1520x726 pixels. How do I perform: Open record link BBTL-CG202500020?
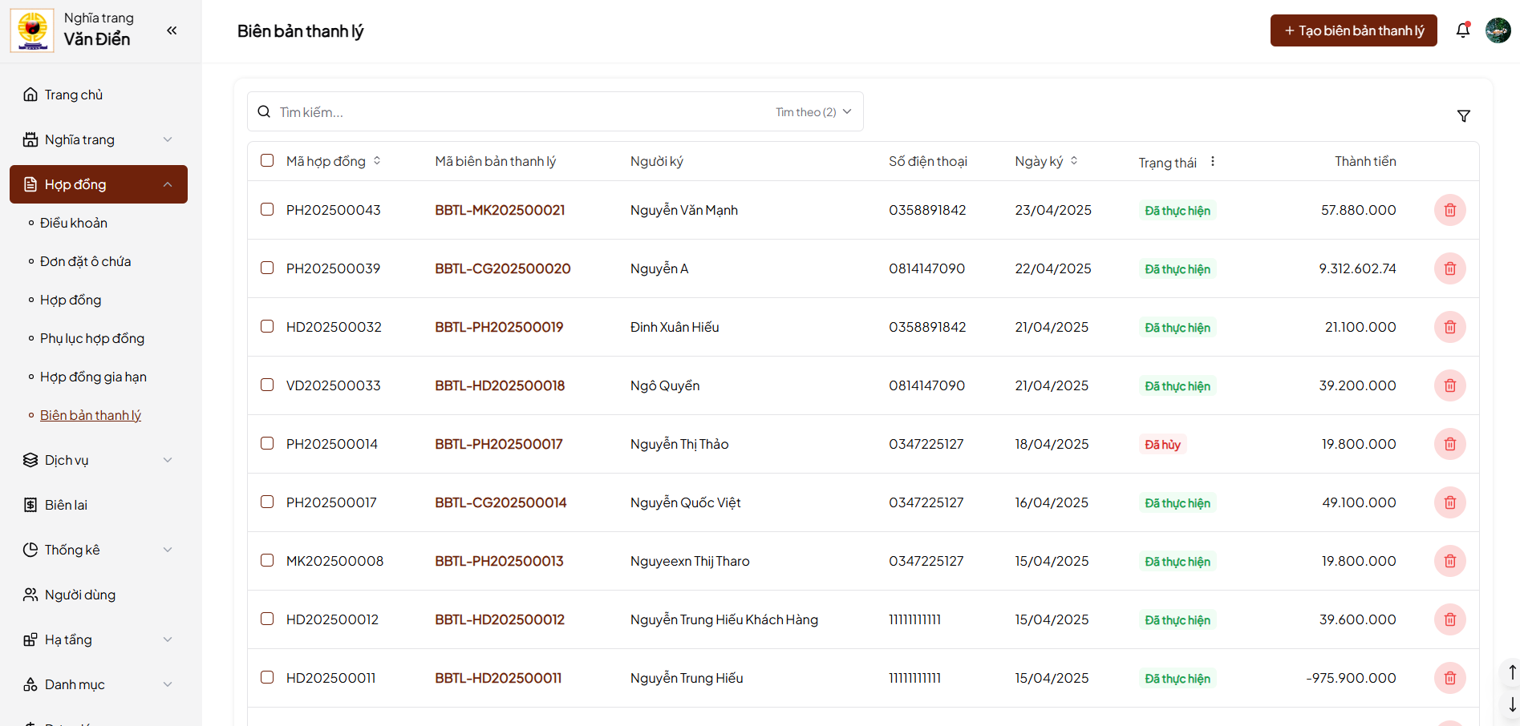(502, 268)
